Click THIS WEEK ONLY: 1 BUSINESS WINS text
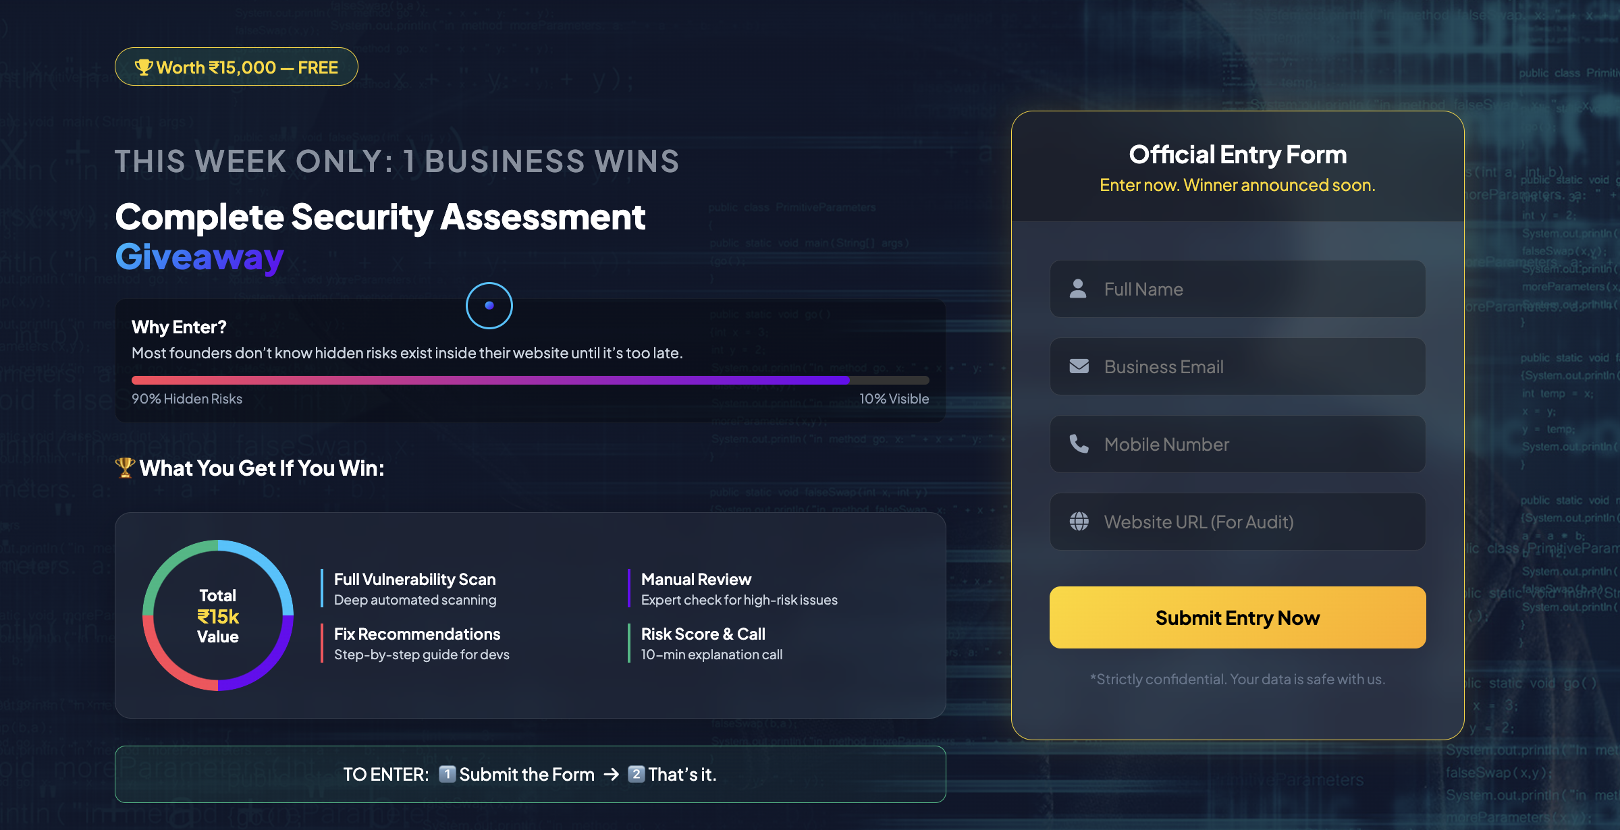 397,161
